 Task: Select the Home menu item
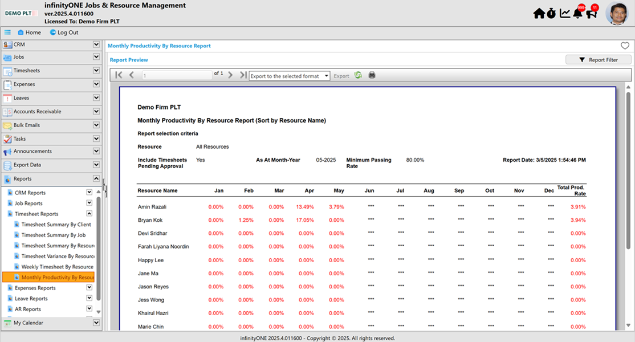[29, 32]
